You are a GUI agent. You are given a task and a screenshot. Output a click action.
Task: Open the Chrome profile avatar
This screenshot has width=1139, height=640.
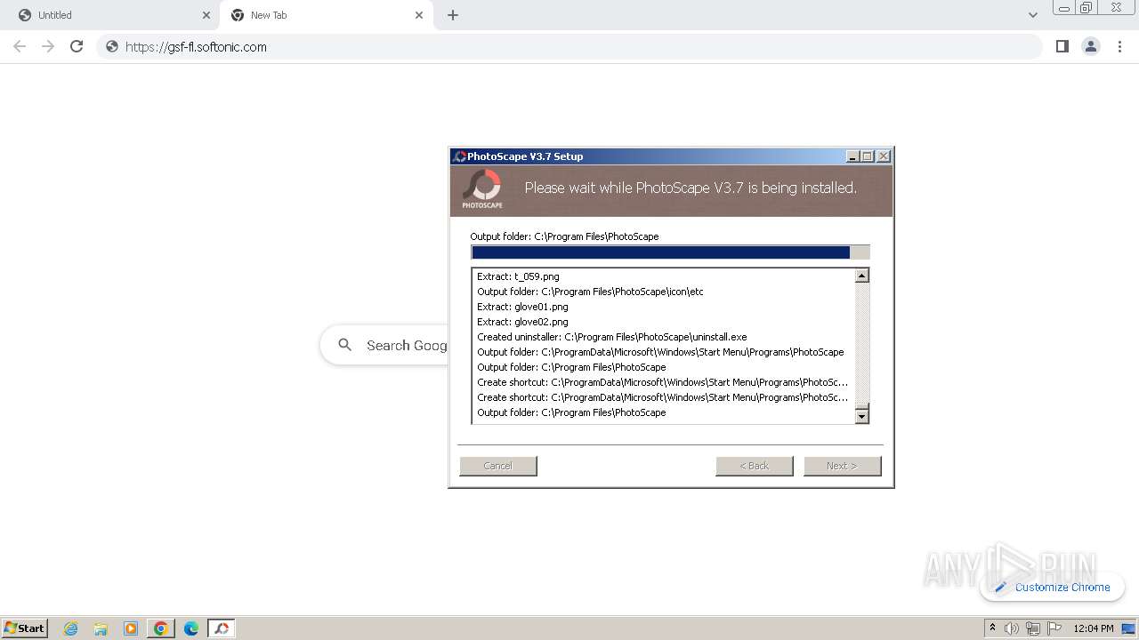[x=1091, y=46]
